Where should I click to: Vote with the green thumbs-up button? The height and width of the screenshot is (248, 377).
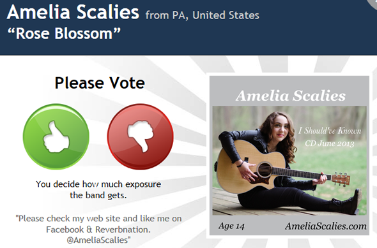pyautogui.click(x=56, y=136)
